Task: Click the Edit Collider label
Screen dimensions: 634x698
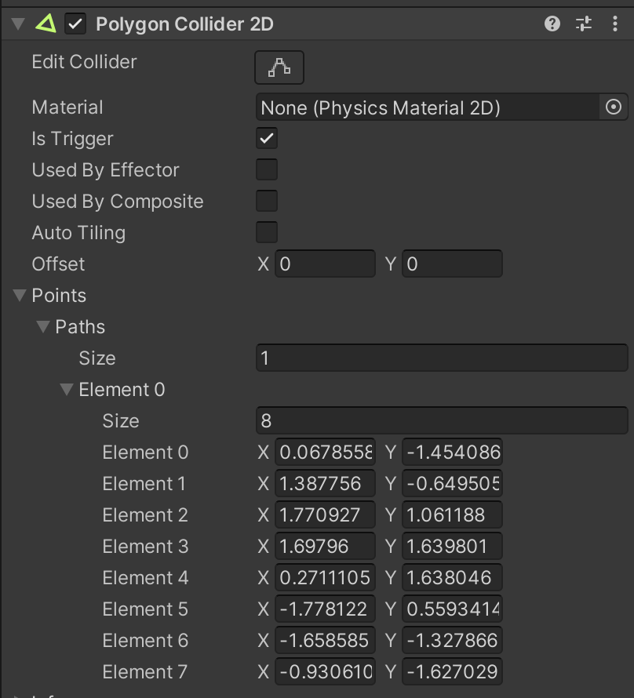Action: pos(84,62)
